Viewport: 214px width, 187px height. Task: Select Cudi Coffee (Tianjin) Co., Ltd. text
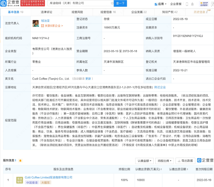coord(51,79)
